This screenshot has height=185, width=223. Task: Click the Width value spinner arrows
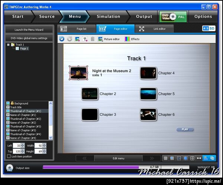click(x=44, y=146)
